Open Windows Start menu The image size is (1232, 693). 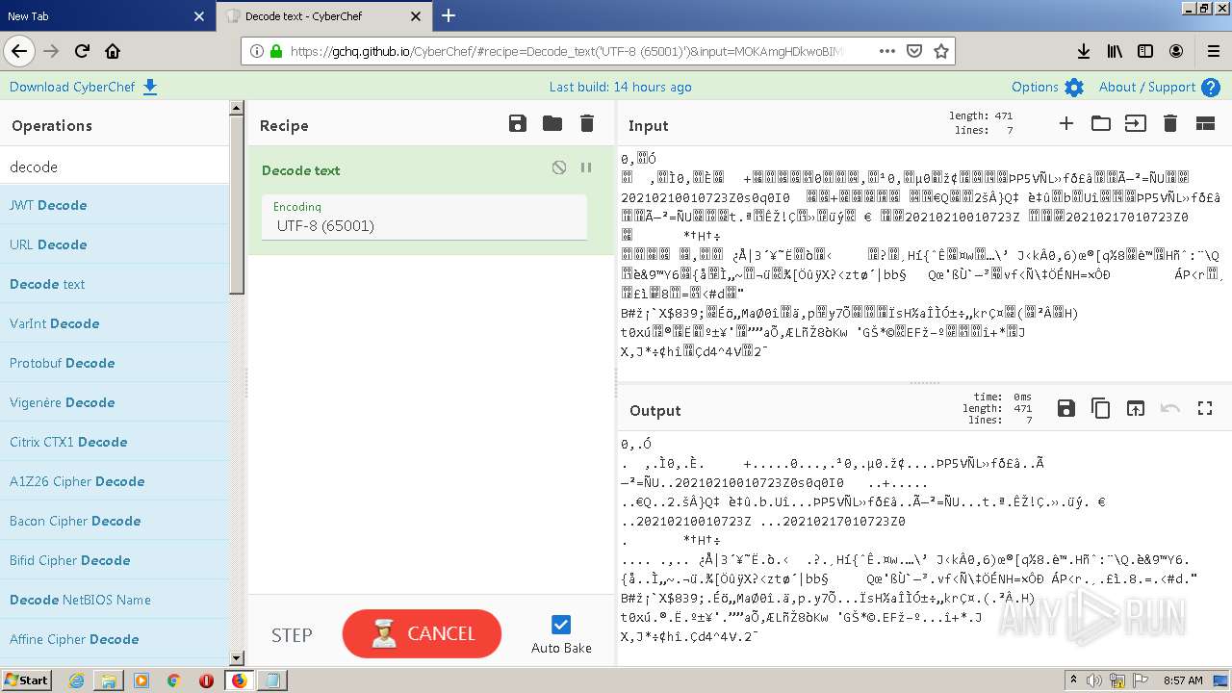tap(26, 680)
